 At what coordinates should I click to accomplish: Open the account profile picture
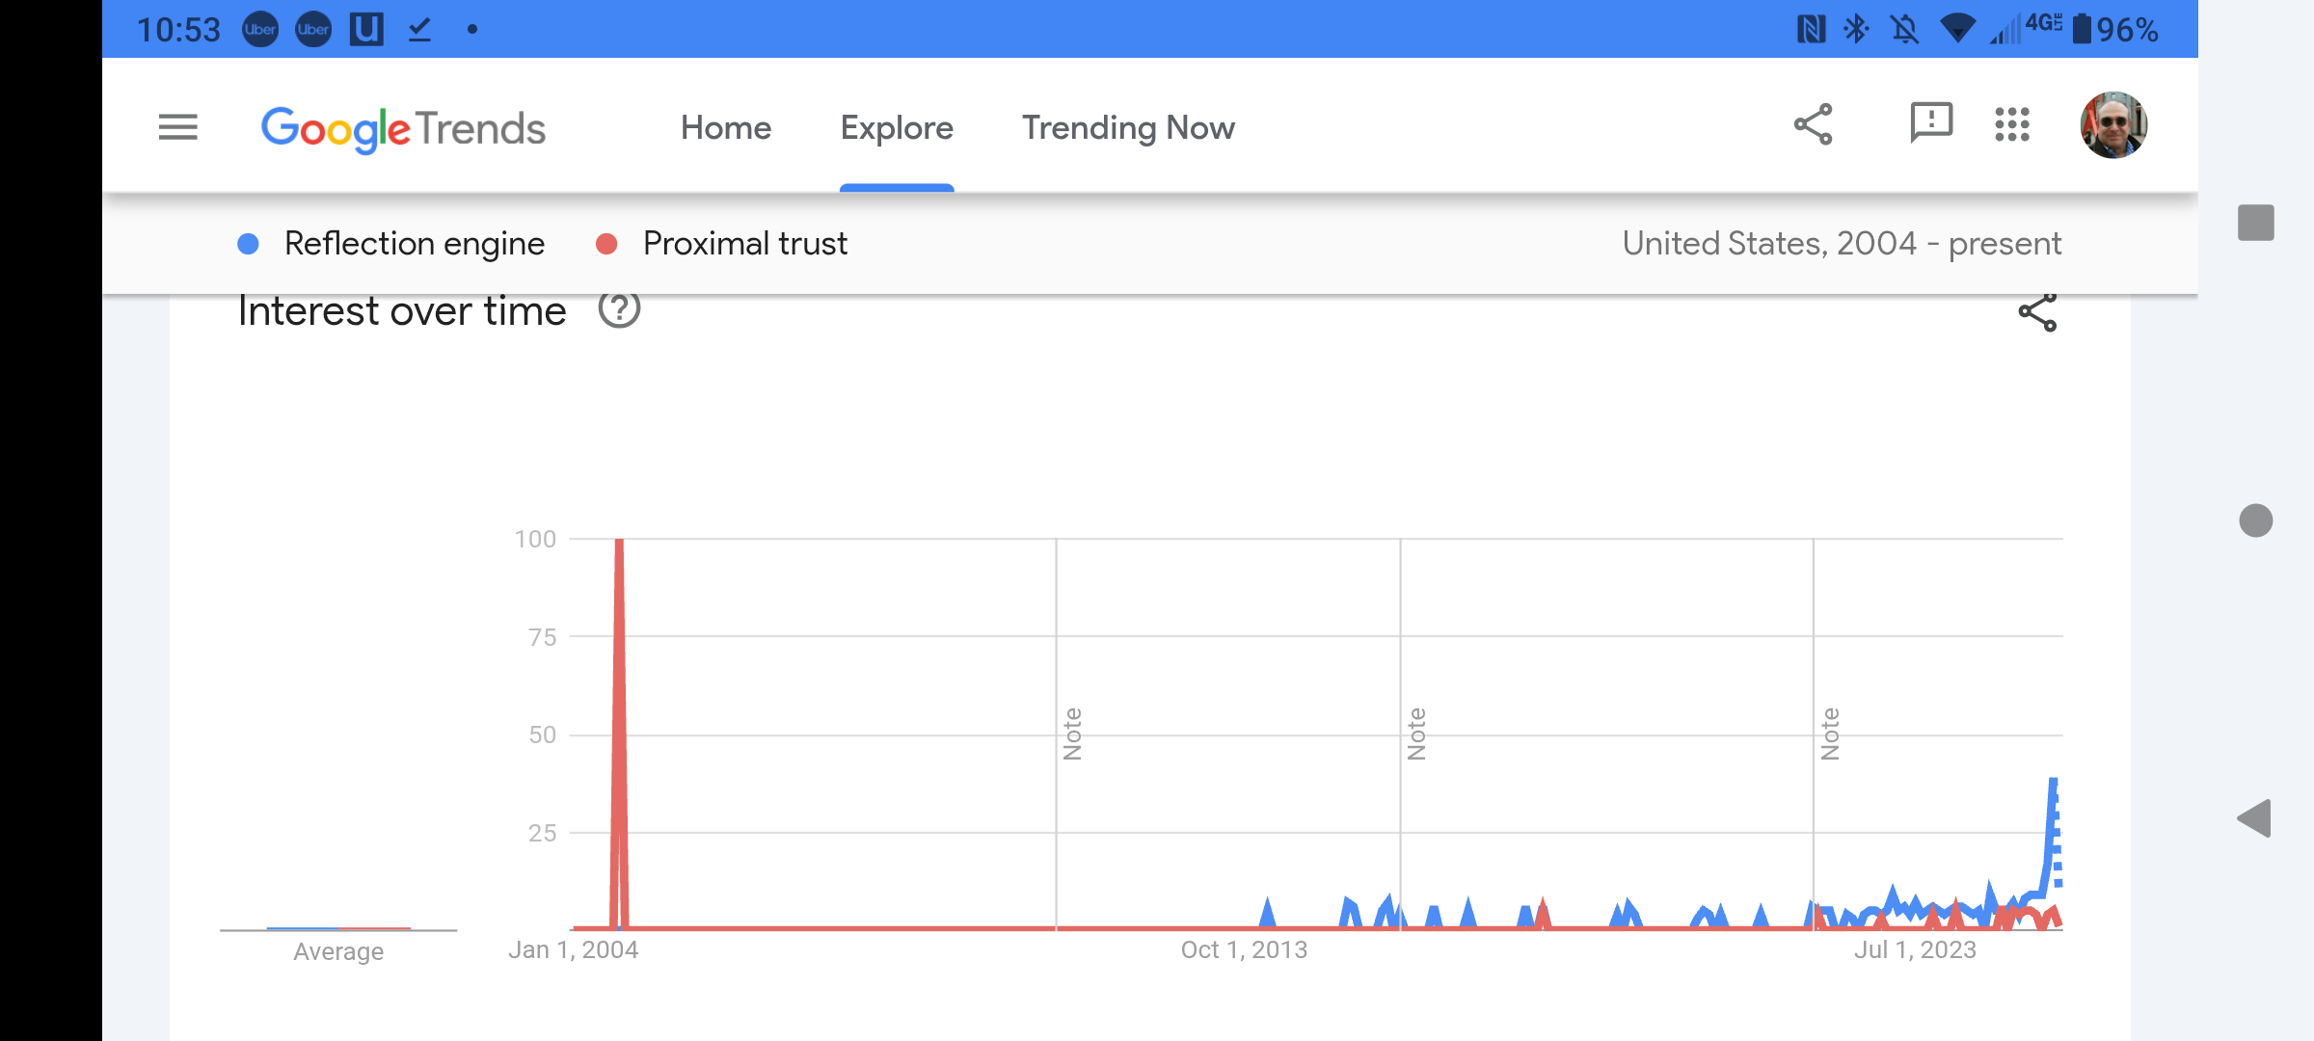(2113, 125)
